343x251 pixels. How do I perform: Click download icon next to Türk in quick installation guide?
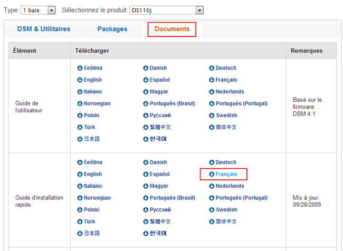coord(80,221)
